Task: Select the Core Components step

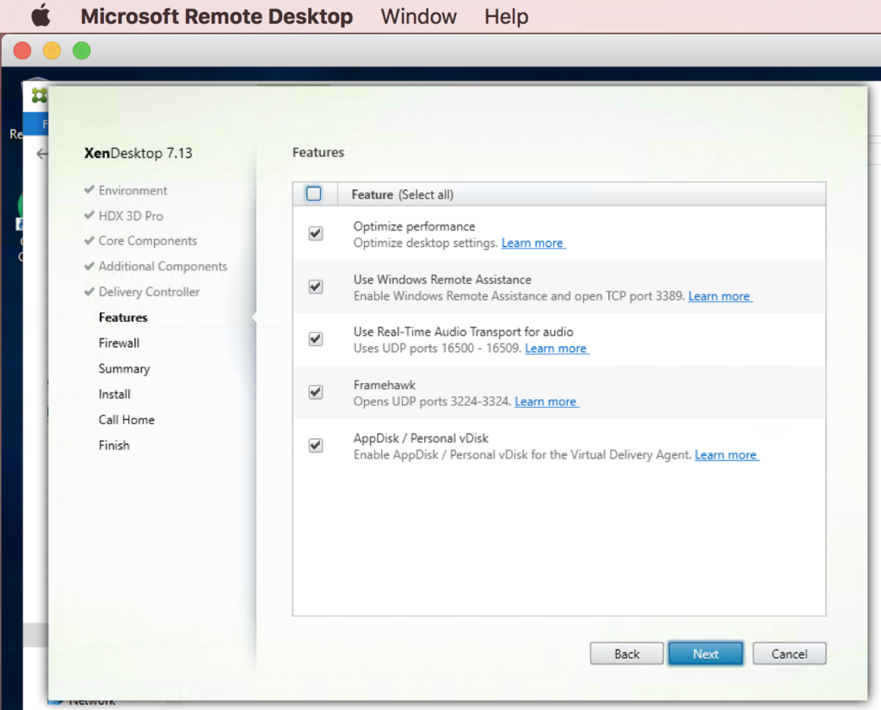Action: pyautogui.click(x=148, y=241)
